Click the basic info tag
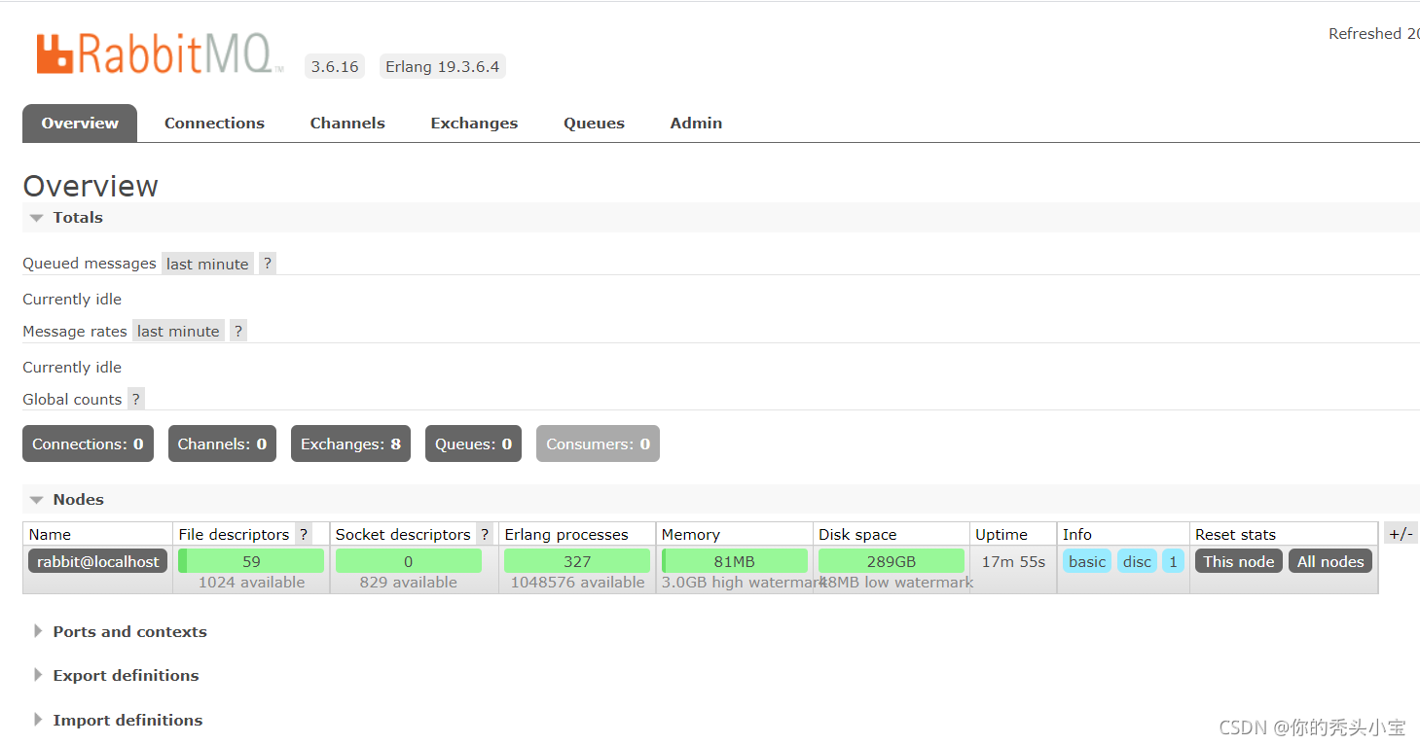 (x=1087, y=561)
